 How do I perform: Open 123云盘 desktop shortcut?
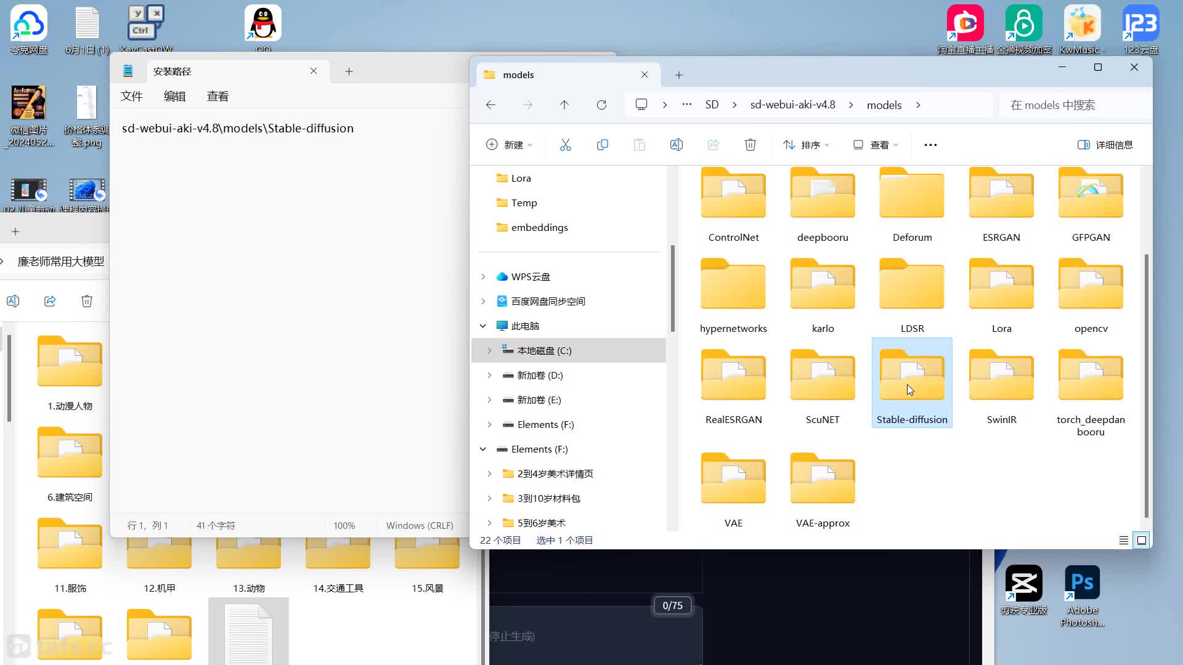tap(1141, 29)
